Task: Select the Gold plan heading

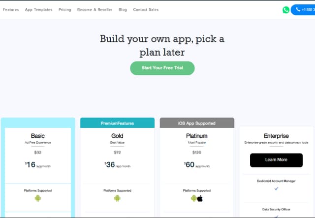Action: coord(117,136)
